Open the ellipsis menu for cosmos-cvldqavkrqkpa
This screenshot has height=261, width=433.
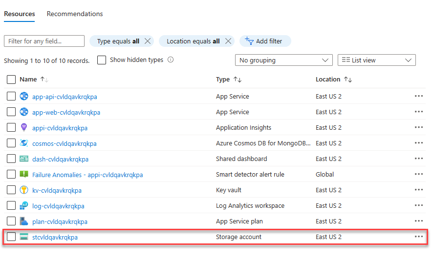(419, 143)
